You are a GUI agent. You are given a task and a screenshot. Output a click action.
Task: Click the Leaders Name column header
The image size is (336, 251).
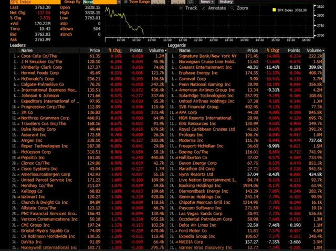27,50
